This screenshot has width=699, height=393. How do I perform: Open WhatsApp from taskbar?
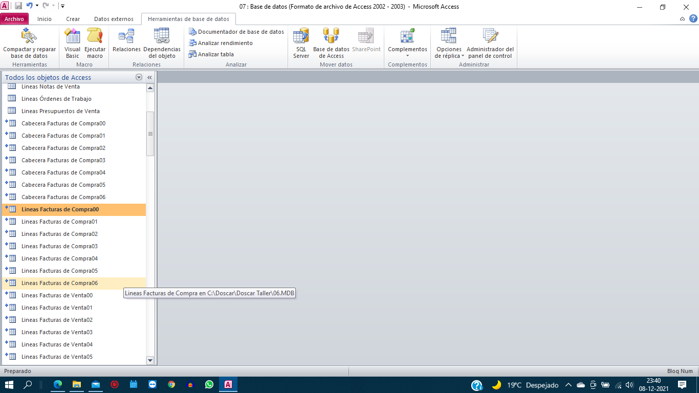tap(209, 384)
